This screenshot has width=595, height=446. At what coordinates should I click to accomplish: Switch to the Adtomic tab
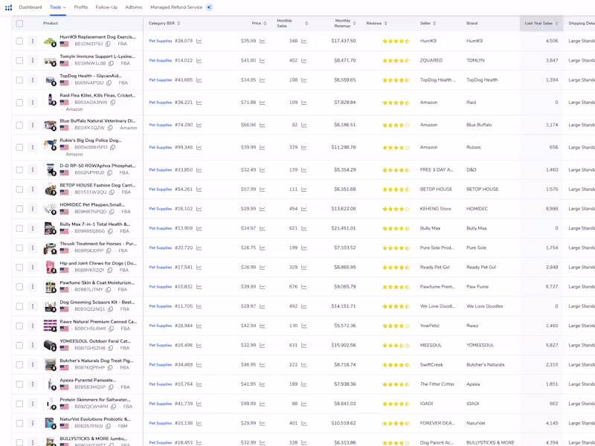(134, 7)
